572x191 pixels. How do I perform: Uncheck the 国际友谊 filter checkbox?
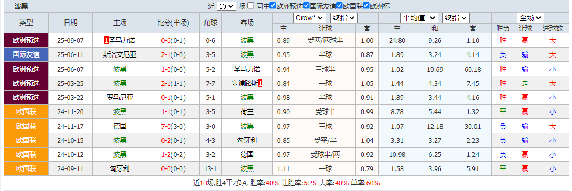306,6
